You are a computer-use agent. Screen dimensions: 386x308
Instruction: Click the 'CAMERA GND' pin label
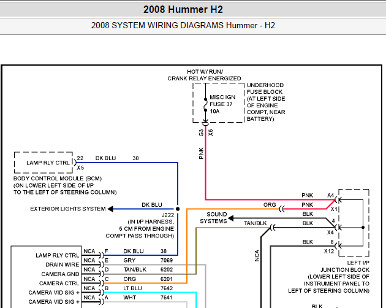pyautogui.click(x=60, y=274)
